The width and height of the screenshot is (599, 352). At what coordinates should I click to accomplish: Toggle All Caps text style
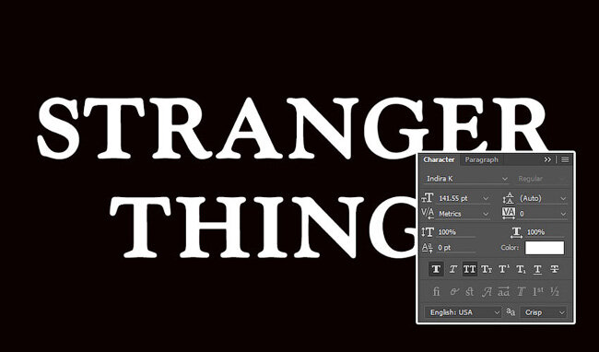coord(469,269)
